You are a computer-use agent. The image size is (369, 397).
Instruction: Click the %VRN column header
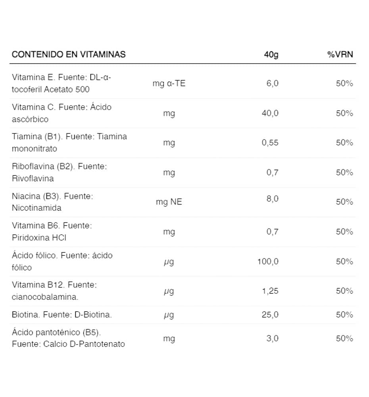340,54
